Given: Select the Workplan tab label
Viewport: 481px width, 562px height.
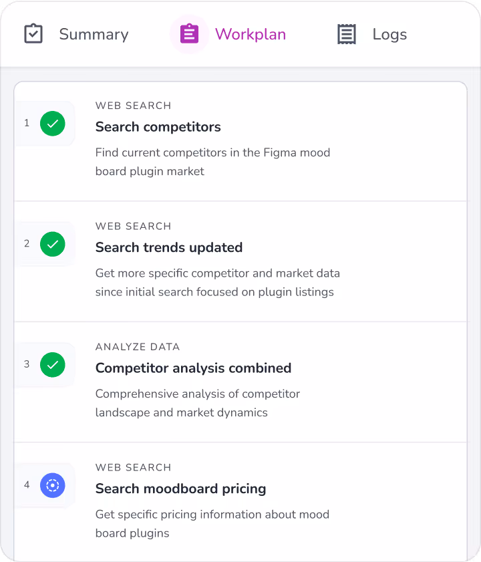Looking at the screenshot, I should [x=250, y=34].
